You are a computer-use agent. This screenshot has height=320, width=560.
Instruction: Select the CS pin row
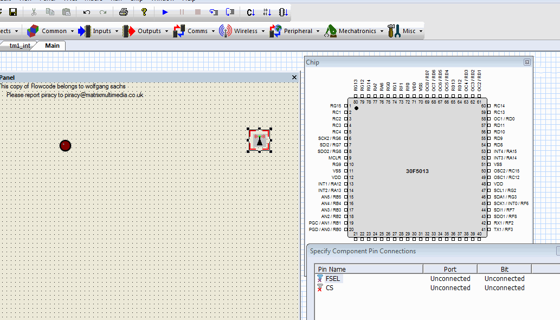click(437, 288)
